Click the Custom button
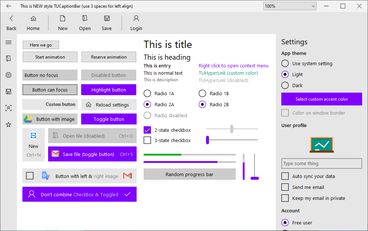Screen dimensions: 368x231 click(x=50, y=104)
